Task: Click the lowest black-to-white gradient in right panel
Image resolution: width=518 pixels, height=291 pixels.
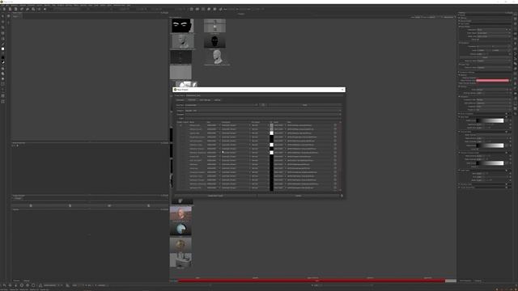Action: pyautogui.click(x=490, y=163)
